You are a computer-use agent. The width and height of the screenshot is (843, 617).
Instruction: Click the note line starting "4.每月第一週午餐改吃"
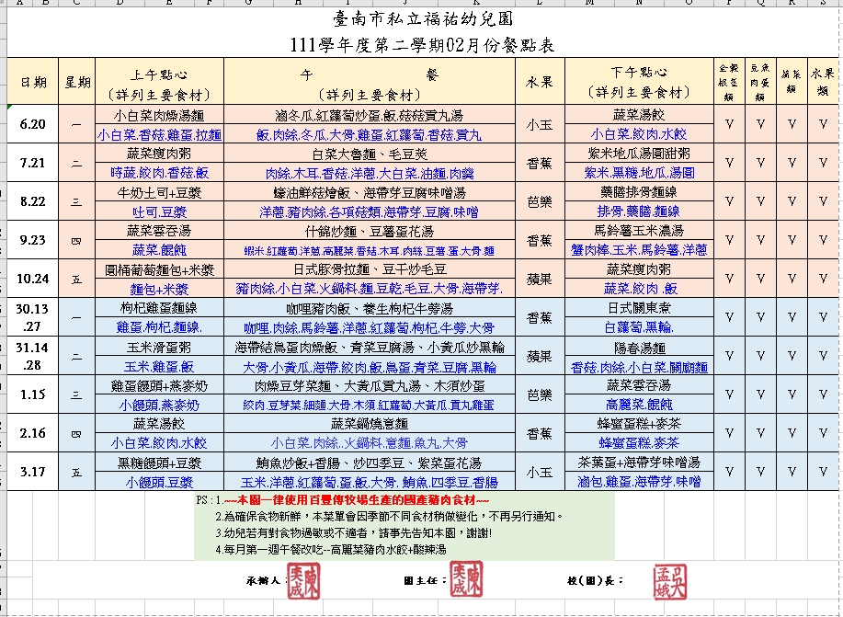(330, 550)
